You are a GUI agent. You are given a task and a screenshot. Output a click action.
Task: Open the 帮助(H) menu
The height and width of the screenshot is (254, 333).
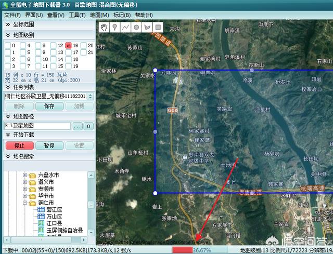point(144,15)
